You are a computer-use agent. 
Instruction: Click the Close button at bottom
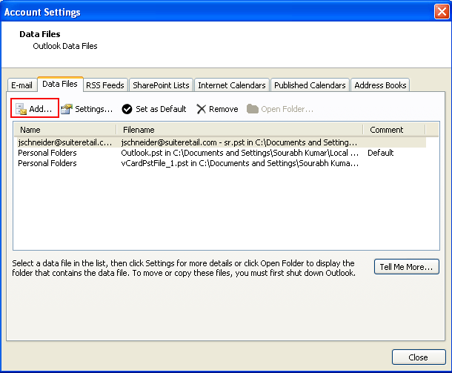tap(419, 357)
